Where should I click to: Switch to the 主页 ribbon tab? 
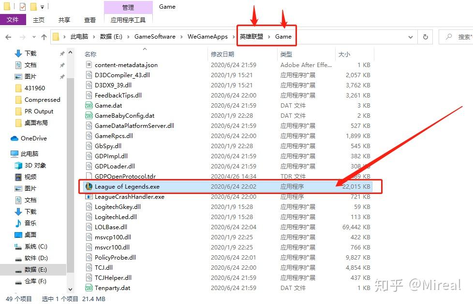click(x=39, y=20)
